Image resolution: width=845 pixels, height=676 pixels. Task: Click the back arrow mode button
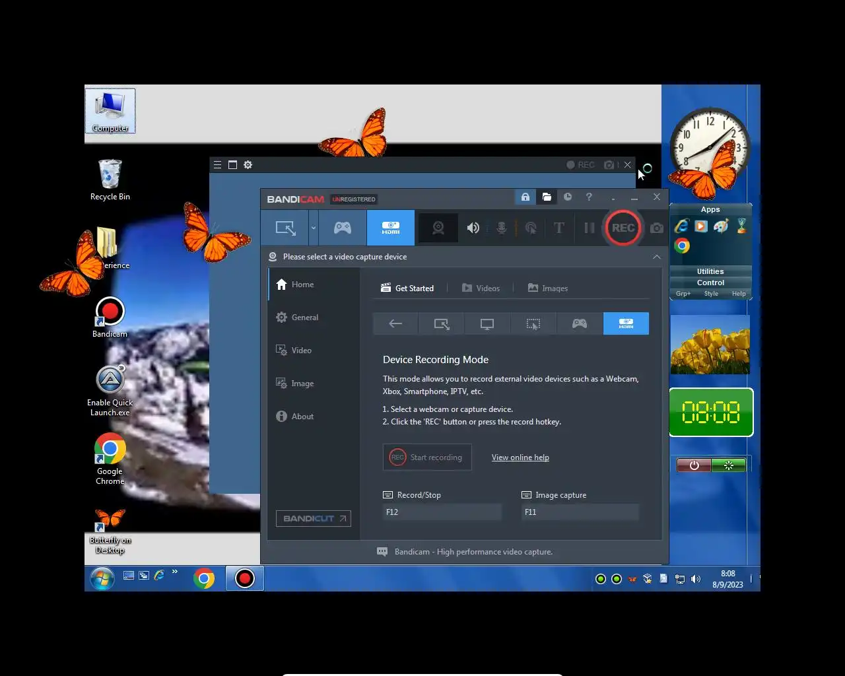click(x=395, y=323)
